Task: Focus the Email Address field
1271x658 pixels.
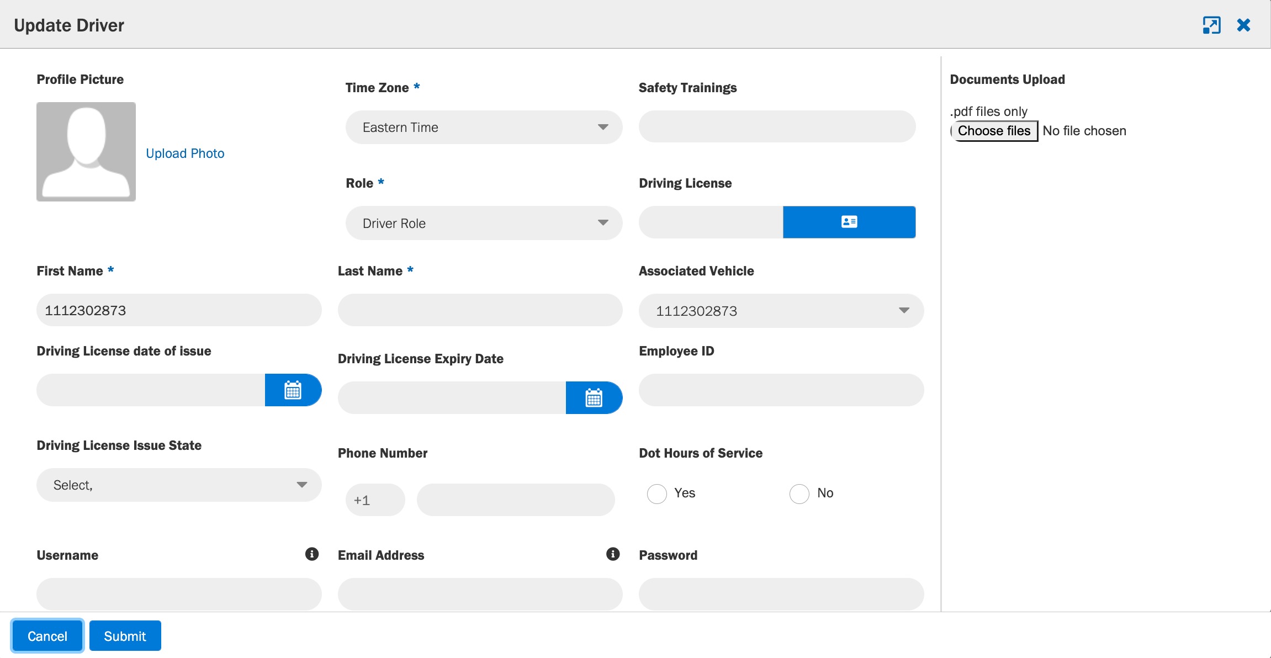Action: coord(480,595)
